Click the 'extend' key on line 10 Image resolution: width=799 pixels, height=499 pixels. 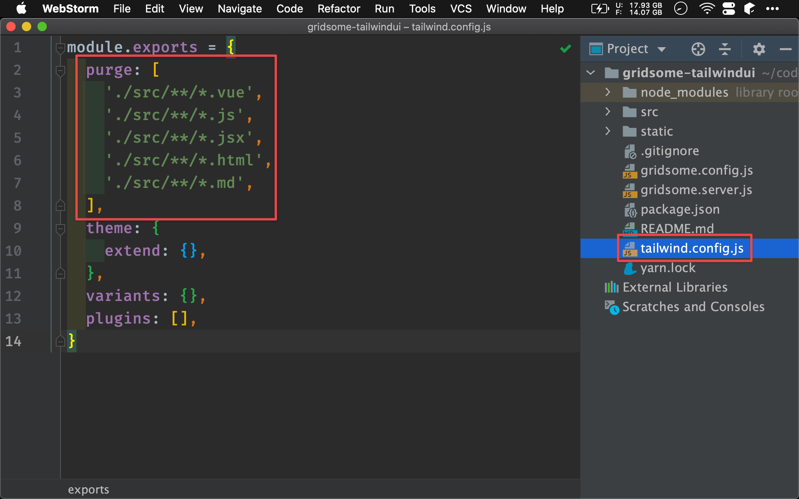click(x=133, y=251)
